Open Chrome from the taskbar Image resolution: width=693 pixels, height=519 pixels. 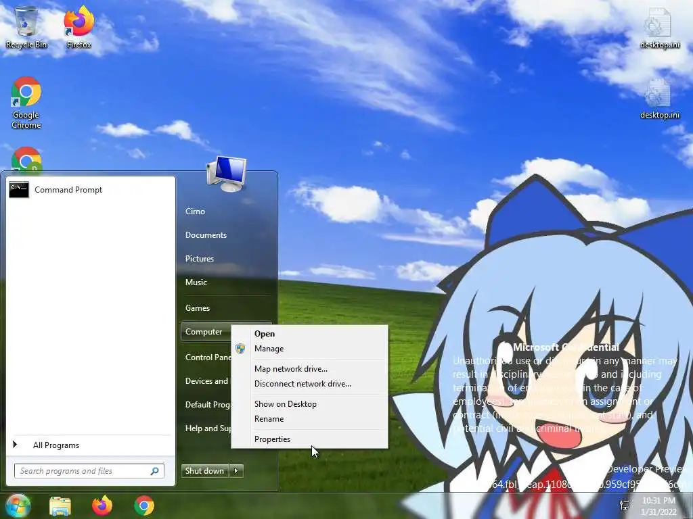(144, 505)
